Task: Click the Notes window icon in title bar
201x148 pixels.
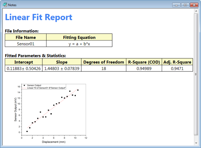Action: coord(5,5)
